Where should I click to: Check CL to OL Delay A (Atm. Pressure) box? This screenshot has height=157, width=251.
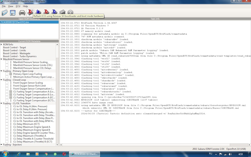pyautogui.click(x=7, y=106)
